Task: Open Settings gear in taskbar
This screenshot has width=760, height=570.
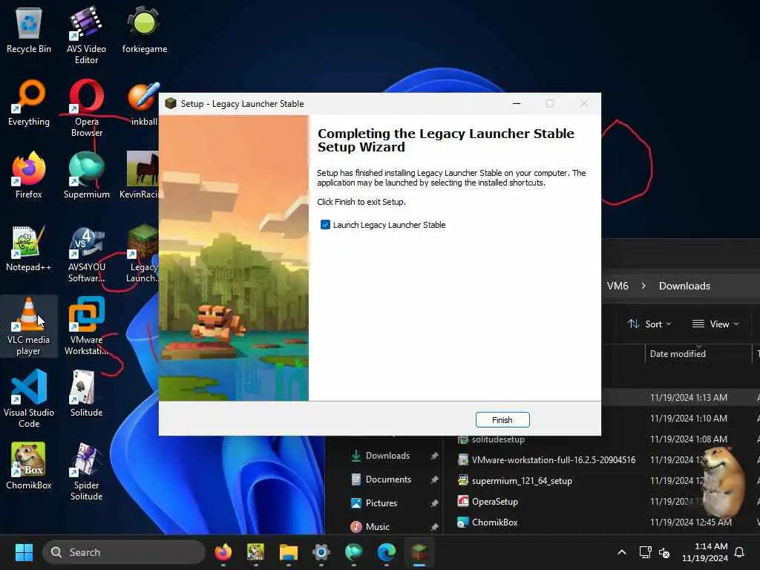Action: [x=321, y=552]
